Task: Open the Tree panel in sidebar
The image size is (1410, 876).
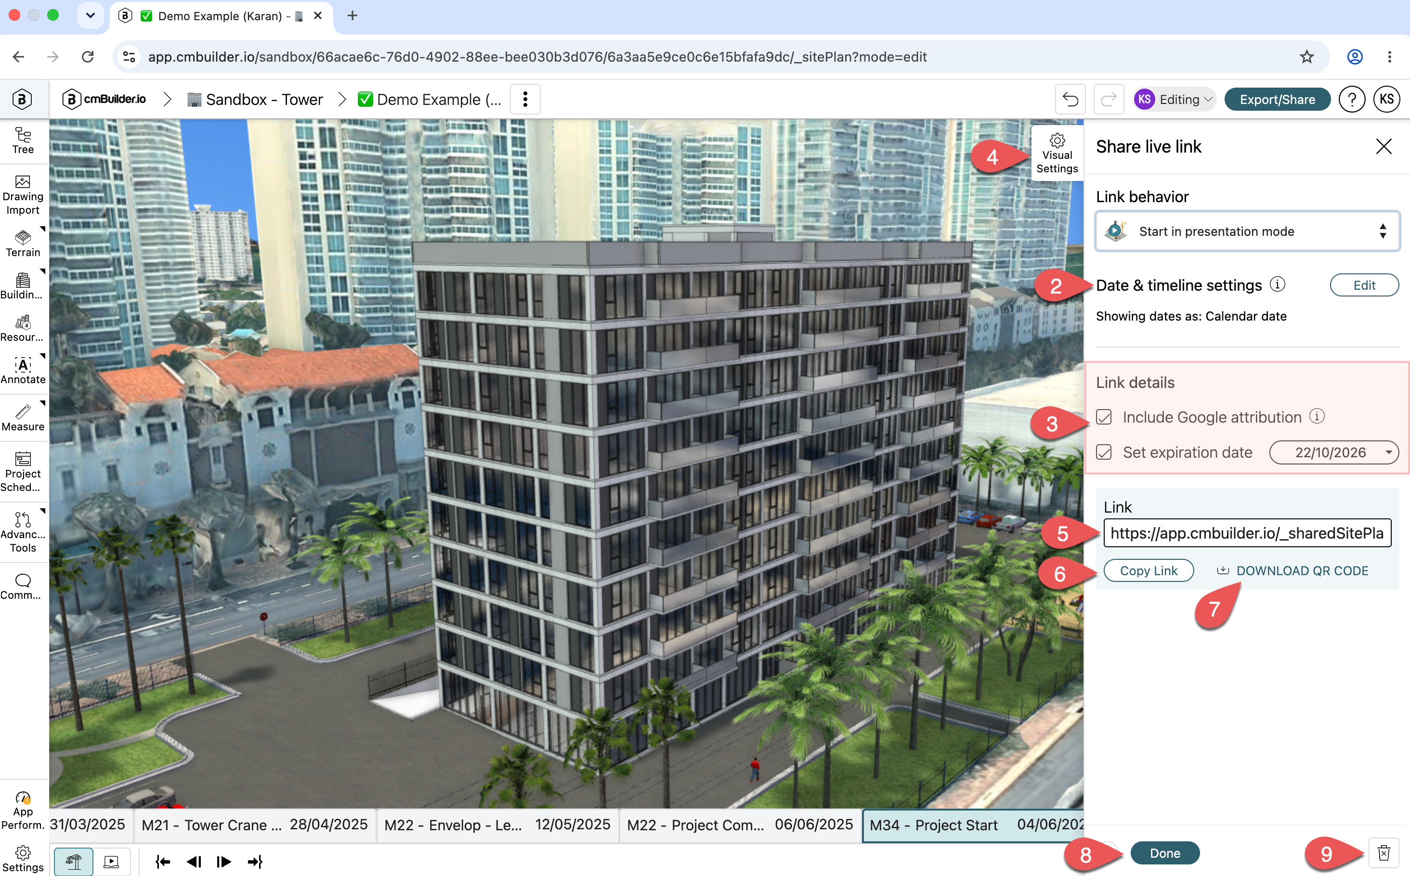Action: pyautogui.click(x=23, y=141)
